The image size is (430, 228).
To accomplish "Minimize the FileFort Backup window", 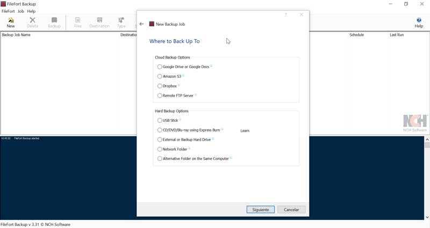I will point(391,4).
